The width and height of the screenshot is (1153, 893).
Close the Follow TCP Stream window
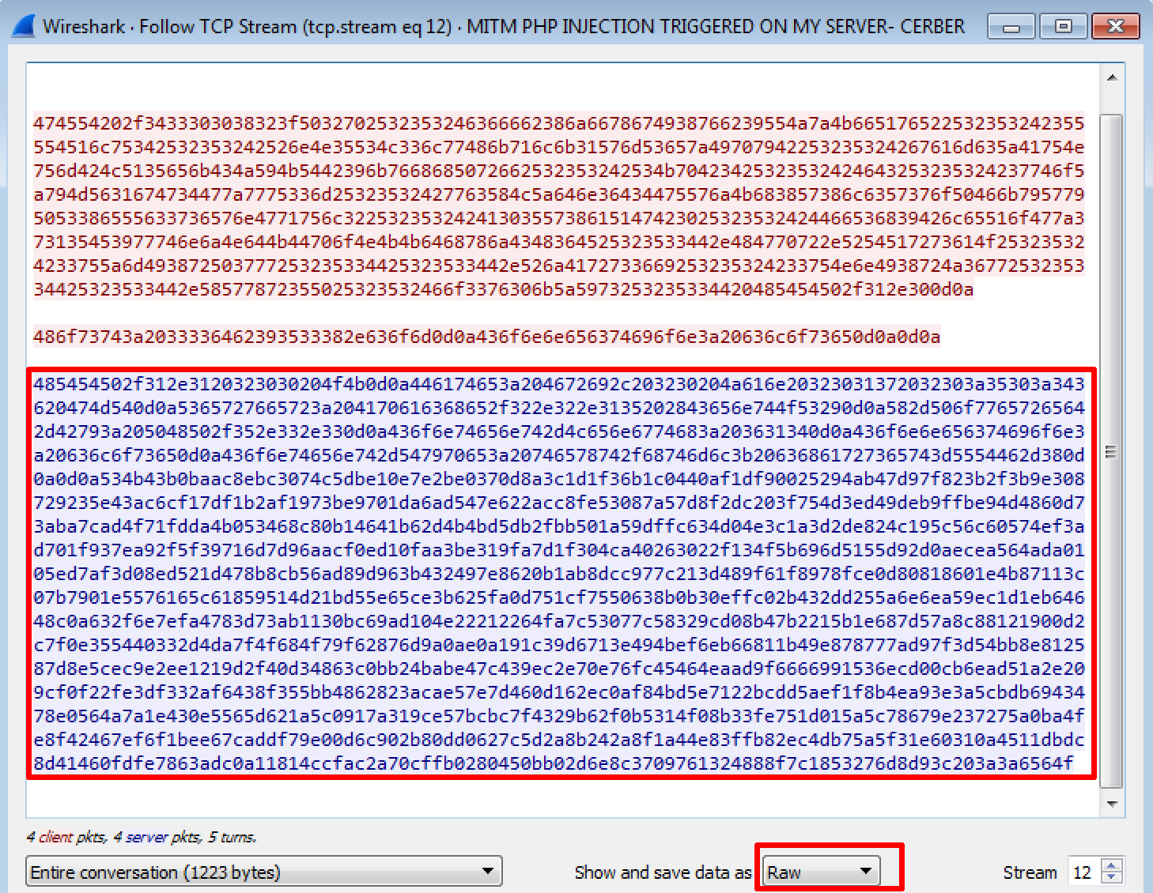coord(1116,27)
